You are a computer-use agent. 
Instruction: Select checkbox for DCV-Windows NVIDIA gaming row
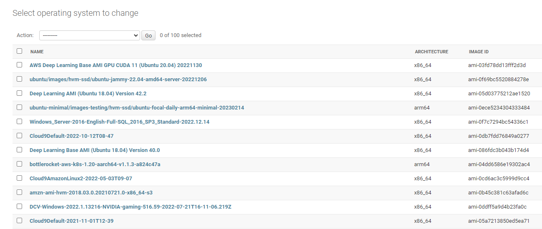pos(19,207)
